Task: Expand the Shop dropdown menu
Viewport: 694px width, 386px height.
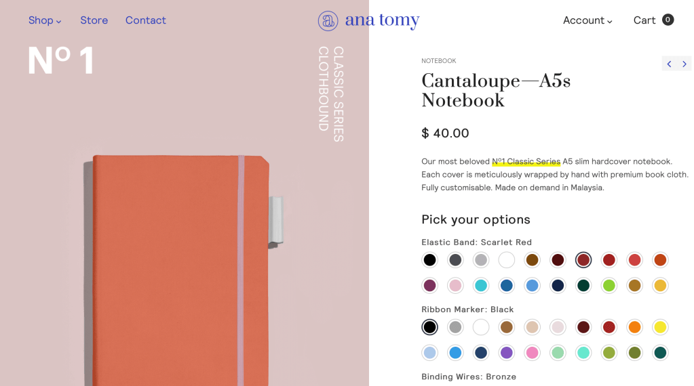Action: click(45, 20)
